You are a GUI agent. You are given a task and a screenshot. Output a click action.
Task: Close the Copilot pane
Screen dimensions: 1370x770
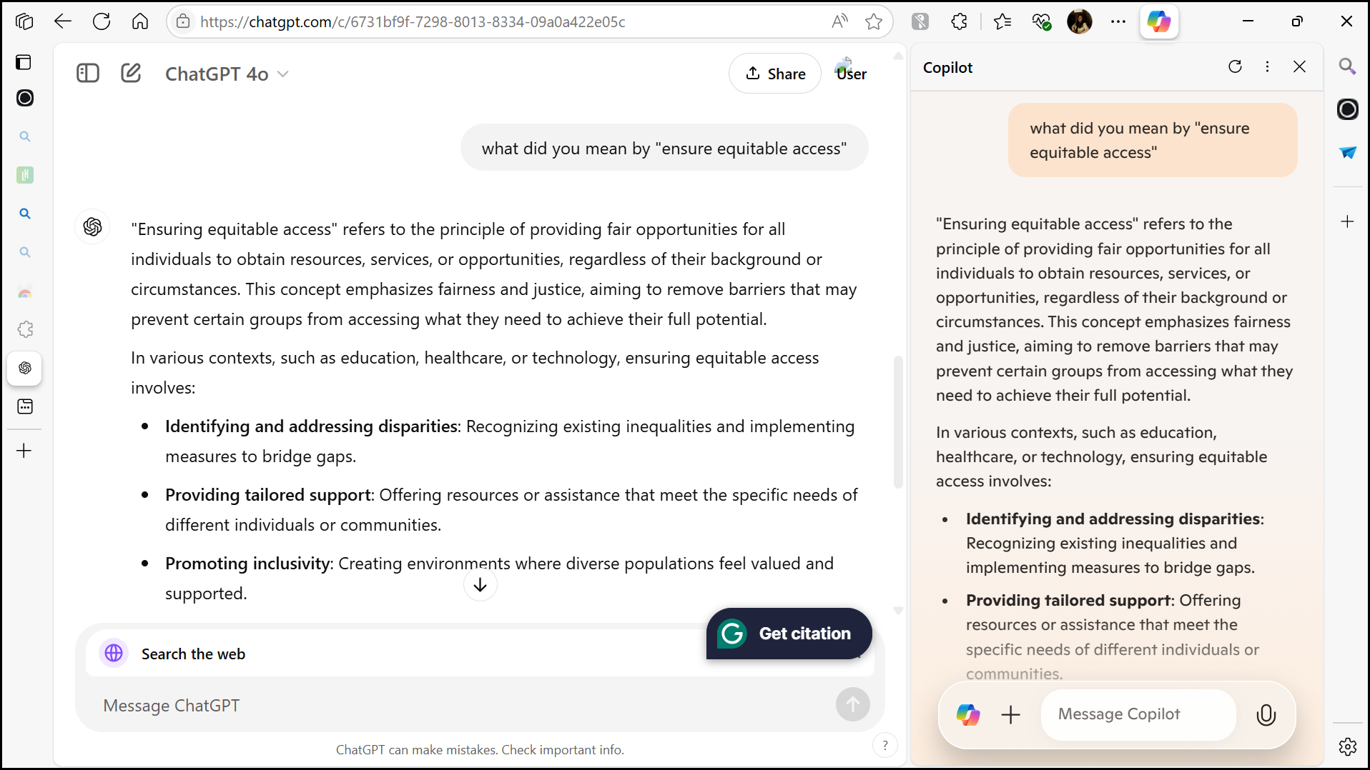pos(1300,67)
